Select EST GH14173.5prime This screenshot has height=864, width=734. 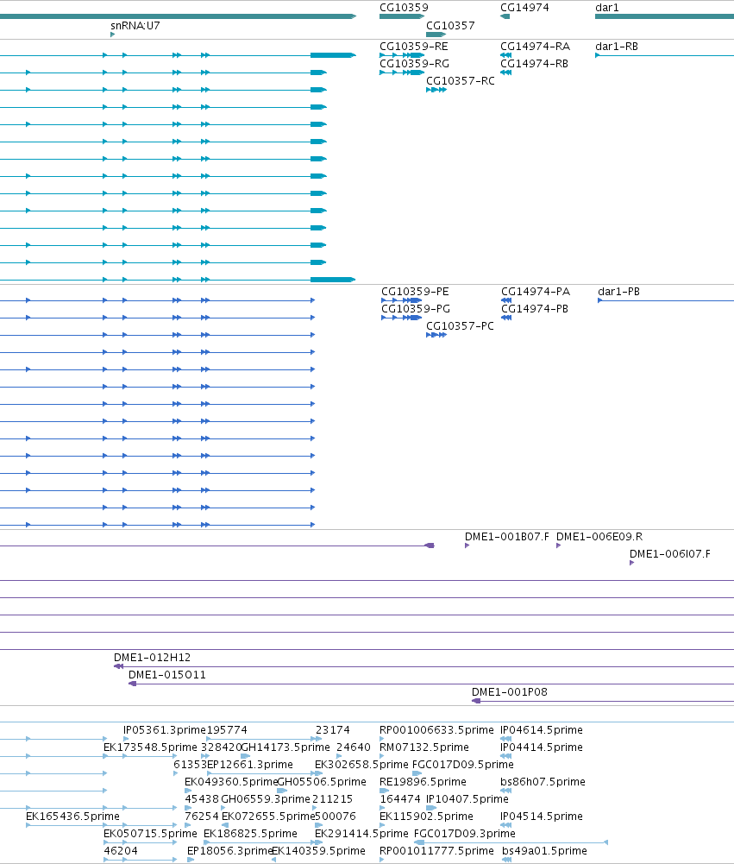[285, 747]
